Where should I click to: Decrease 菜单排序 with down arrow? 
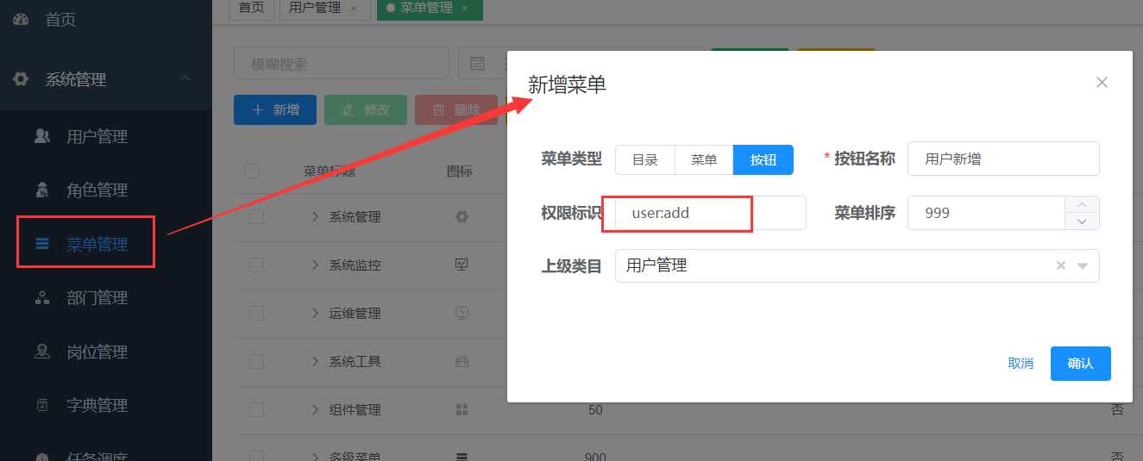1083,221
